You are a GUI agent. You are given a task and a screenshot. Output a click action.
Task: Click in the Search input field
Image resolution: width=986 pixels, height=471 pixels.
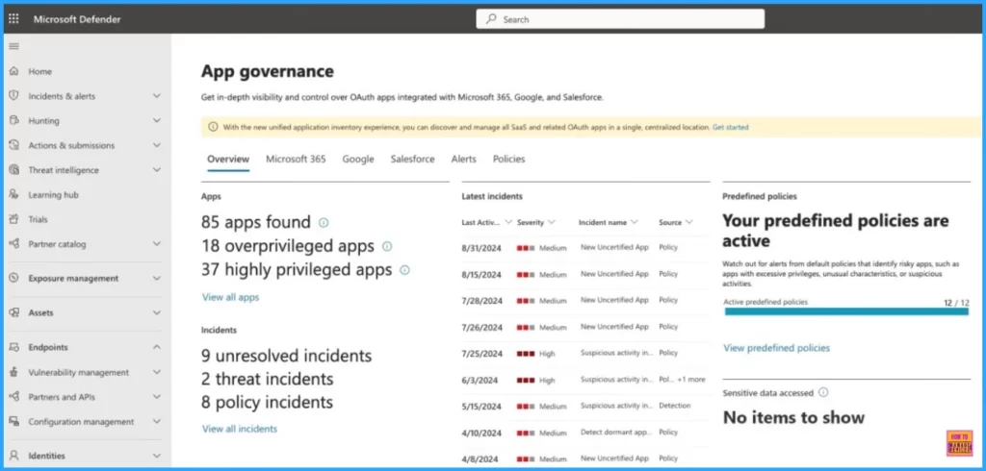pyautogui.click(x=620, y=19)
